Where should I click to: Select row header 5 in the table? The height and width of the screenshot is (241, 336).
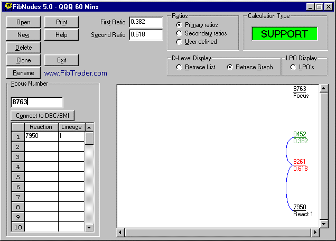coord(18,177)
